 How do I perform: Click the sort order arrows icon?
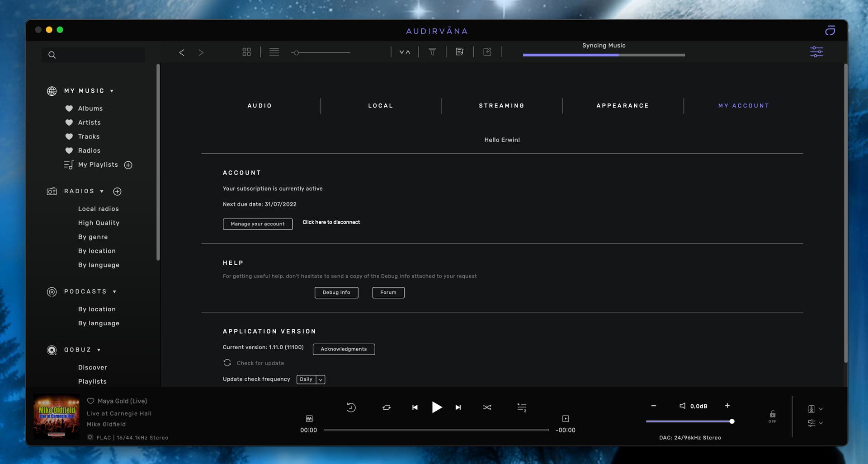click(x=405, y=52)
